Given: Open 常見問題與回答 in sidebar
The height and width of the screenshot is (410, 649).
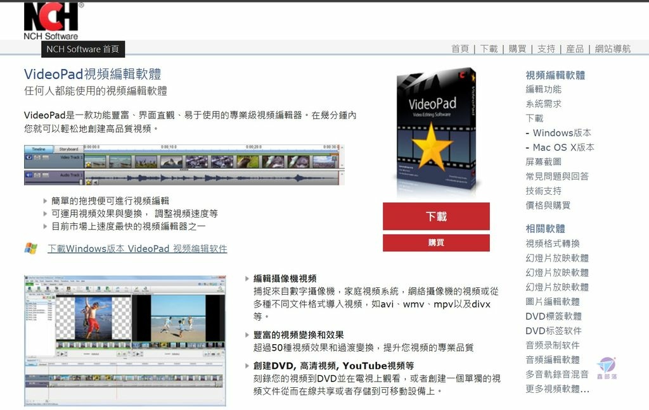Looking at the screenshot, I should 557,177.
